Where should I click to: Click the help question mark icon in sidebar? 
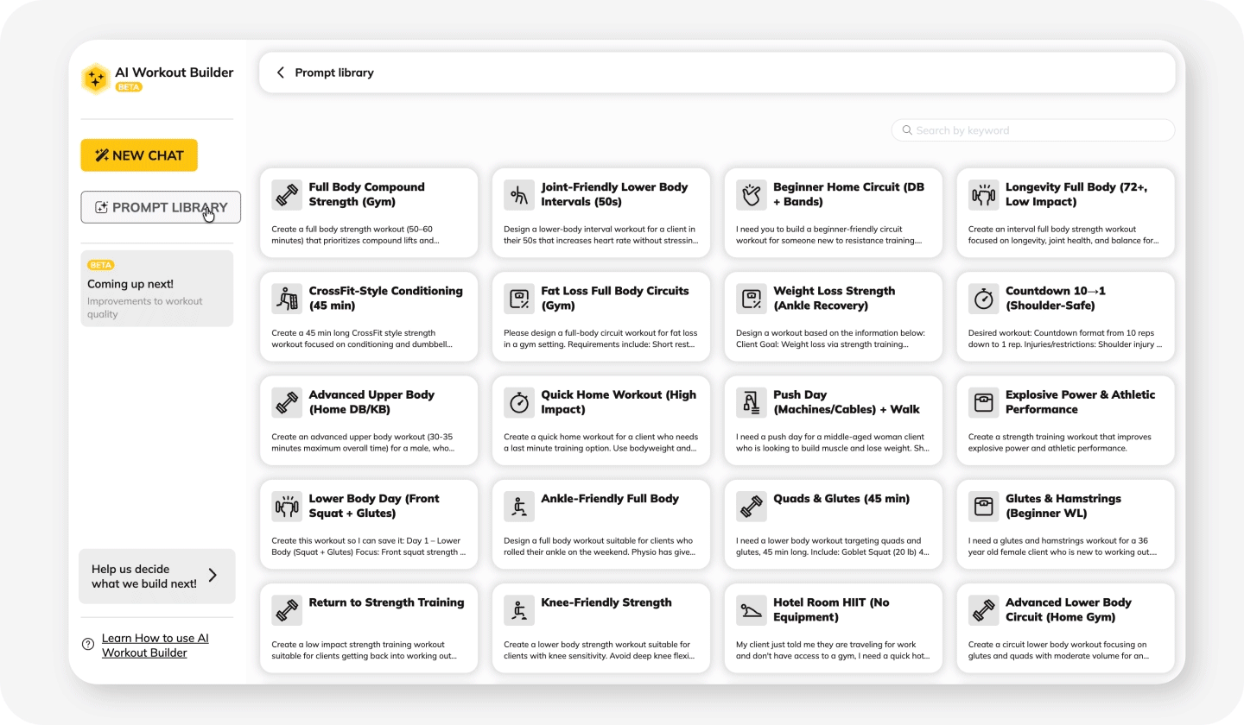(x=88, y=644)
